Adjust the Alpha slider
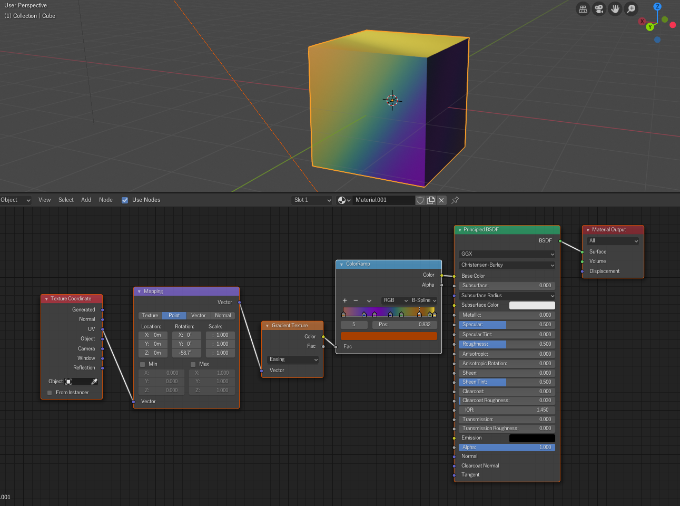The height and width of the screenshot is (506, 680). [x=506, y=447]
